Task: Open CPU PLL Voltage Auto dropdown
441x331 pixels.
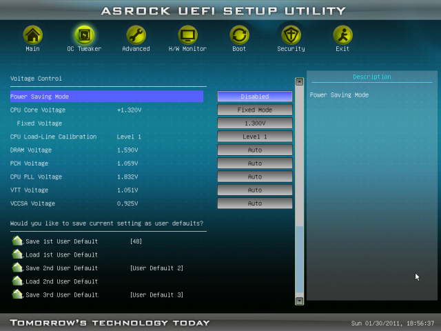Action: [255, 177]
